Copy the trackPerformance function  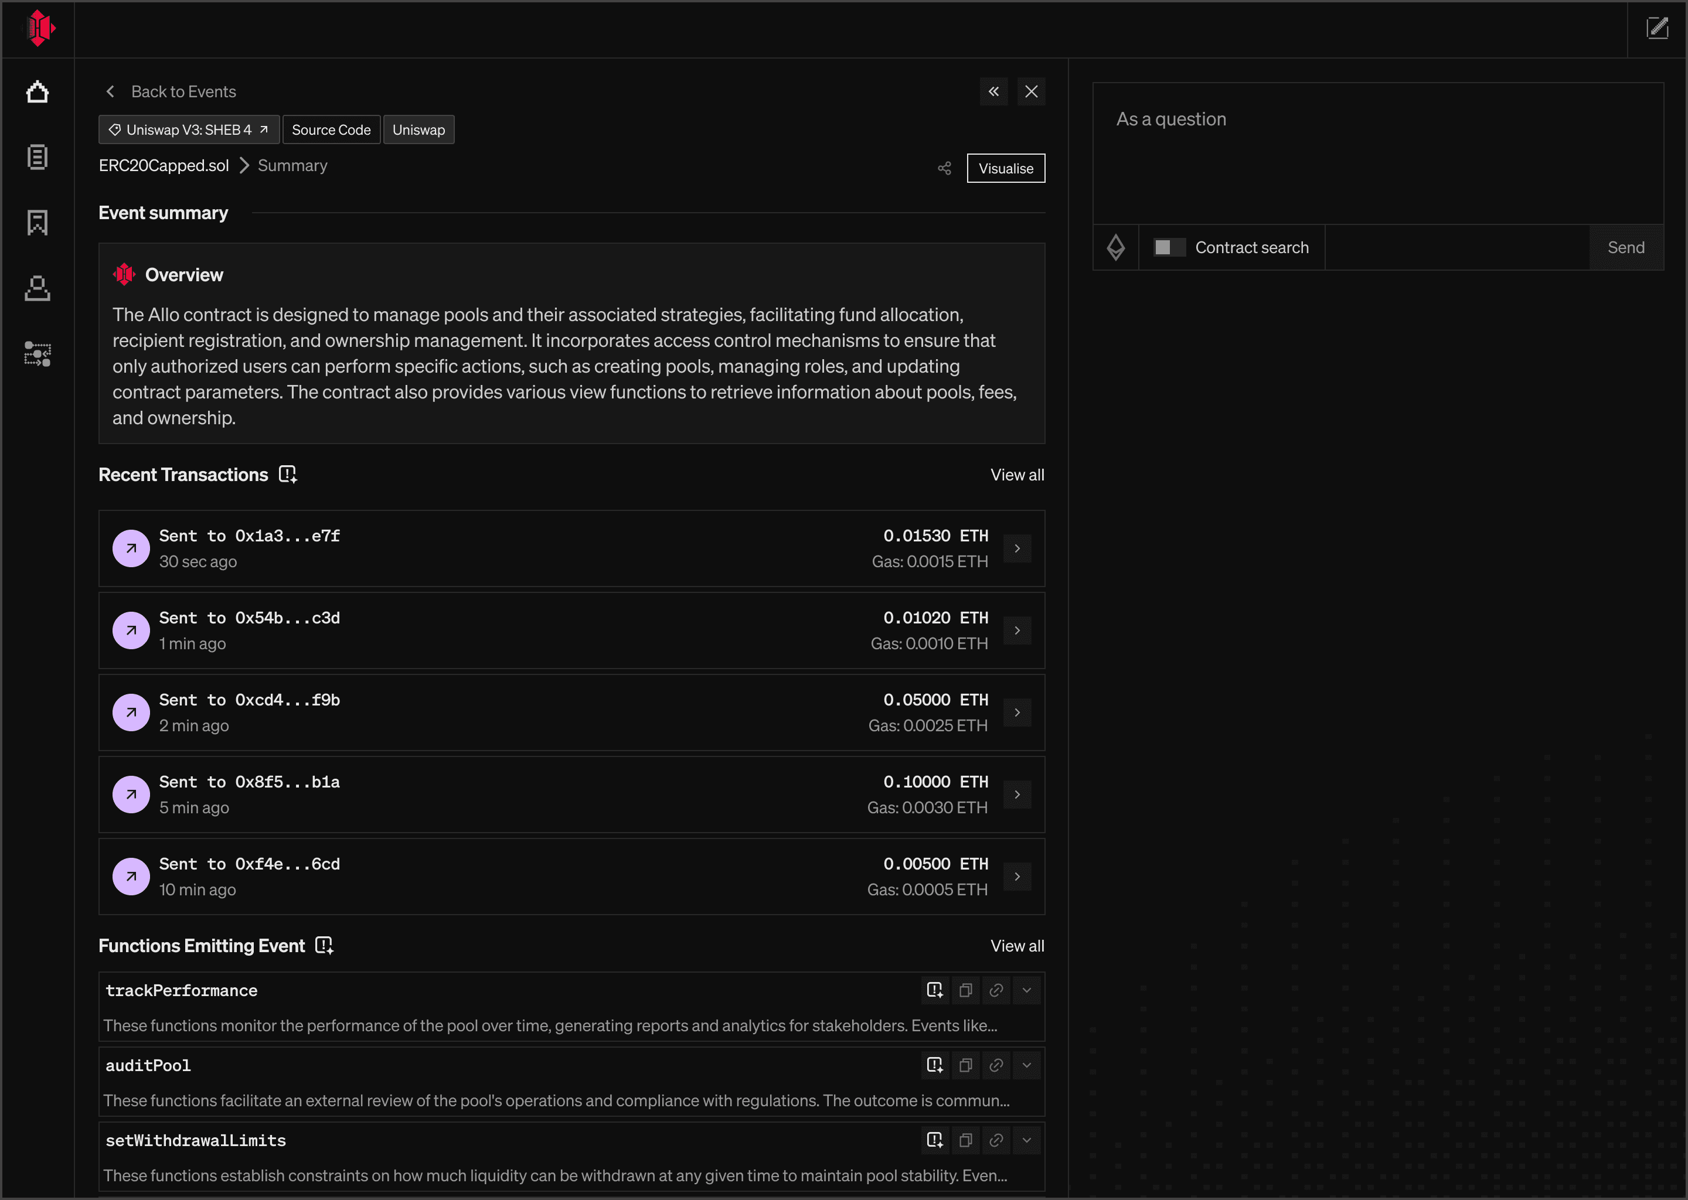coord(965,990)
